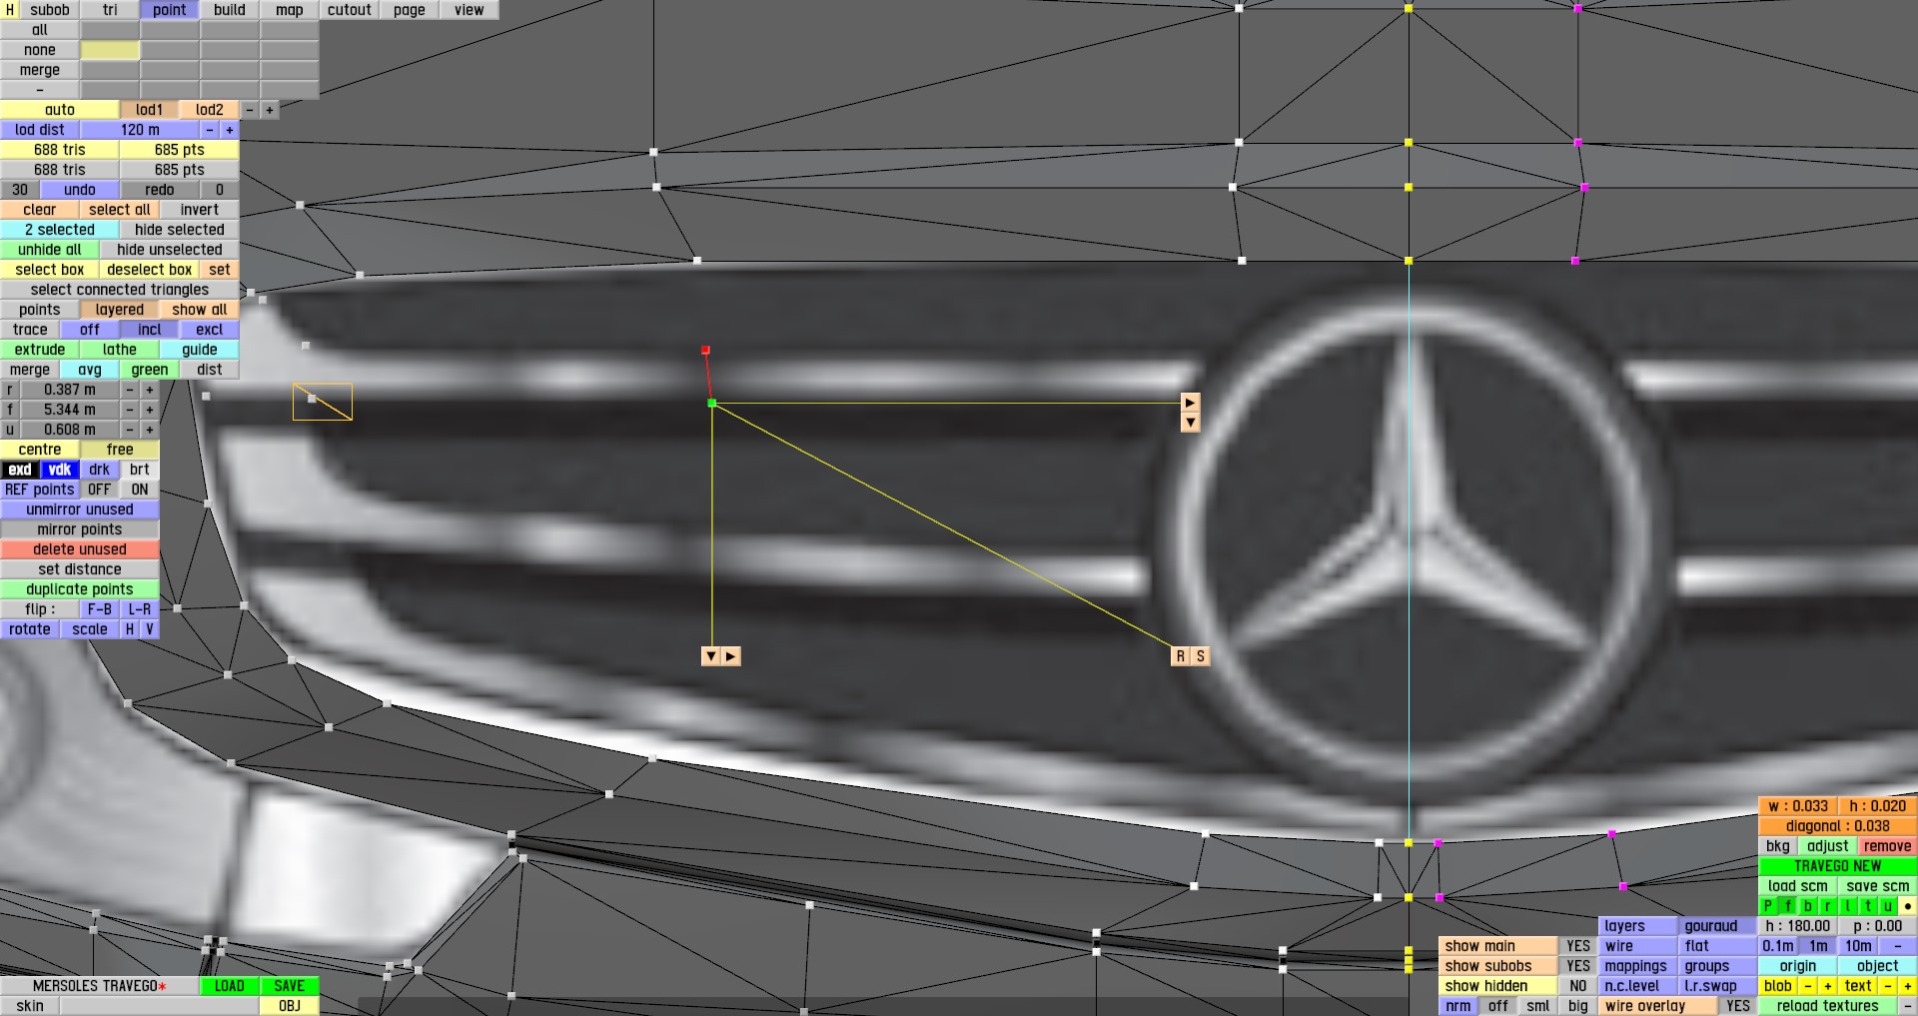Toggle the show subobs YES option
The width and height of the screenshot is (1918, 1016).
pos(1578,966)
